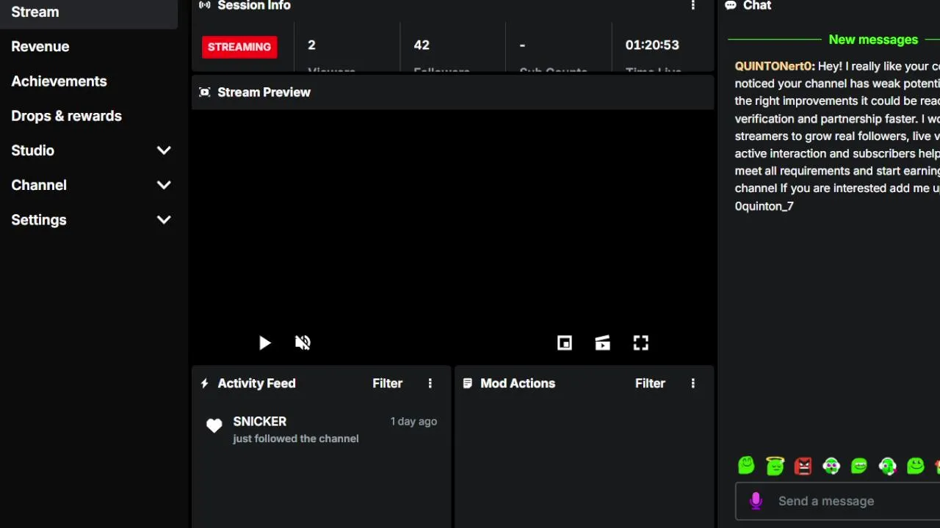Toggle theater mode on stream preview
The height and width of the screenshot is (528, 940).
(x=602, y=342)
